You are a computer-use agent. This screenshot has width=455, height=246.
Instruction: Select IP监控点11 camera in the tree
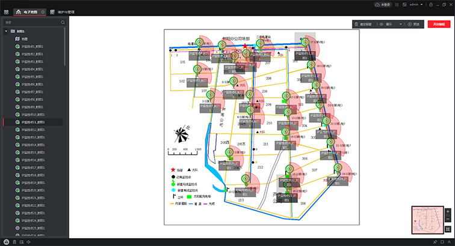32,122
